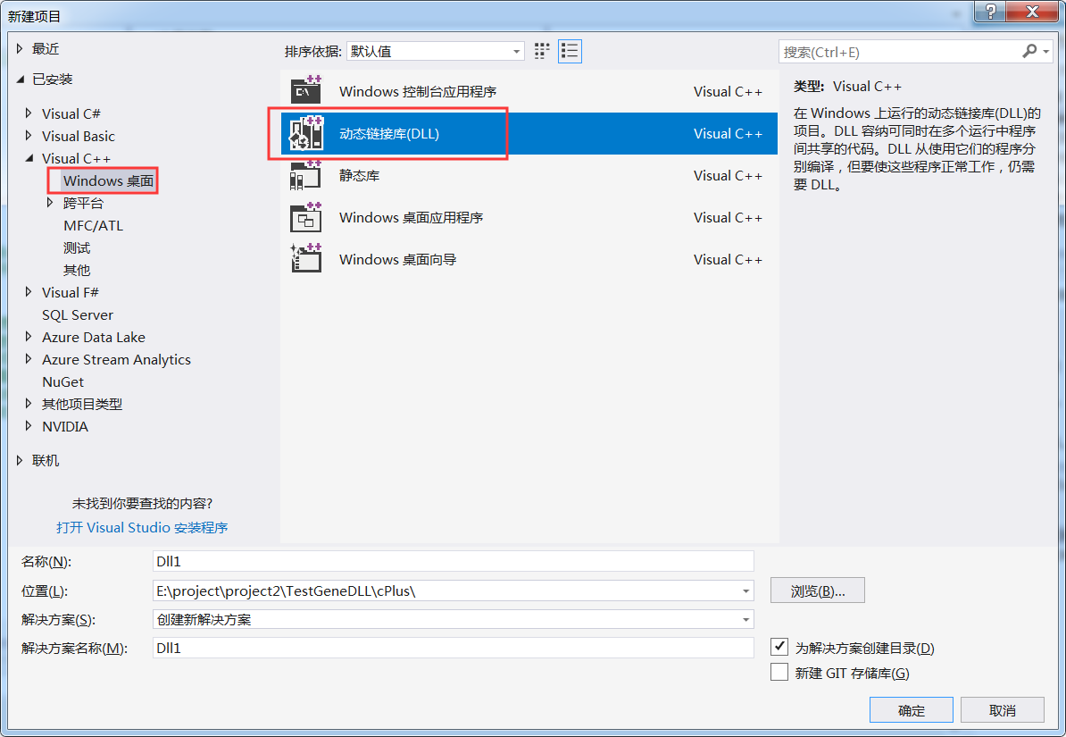This screenshot has width=1066, height=737.
Task: Select SQL Server category
Action: 78,315
